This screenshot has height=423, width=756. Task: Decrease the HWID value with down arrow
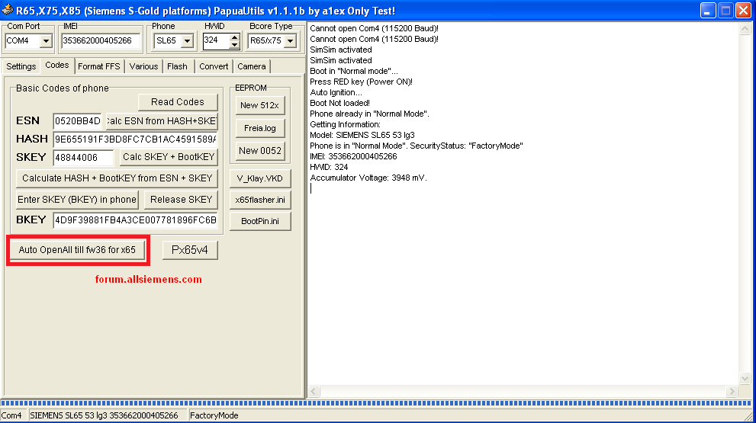tap(234, 45)
